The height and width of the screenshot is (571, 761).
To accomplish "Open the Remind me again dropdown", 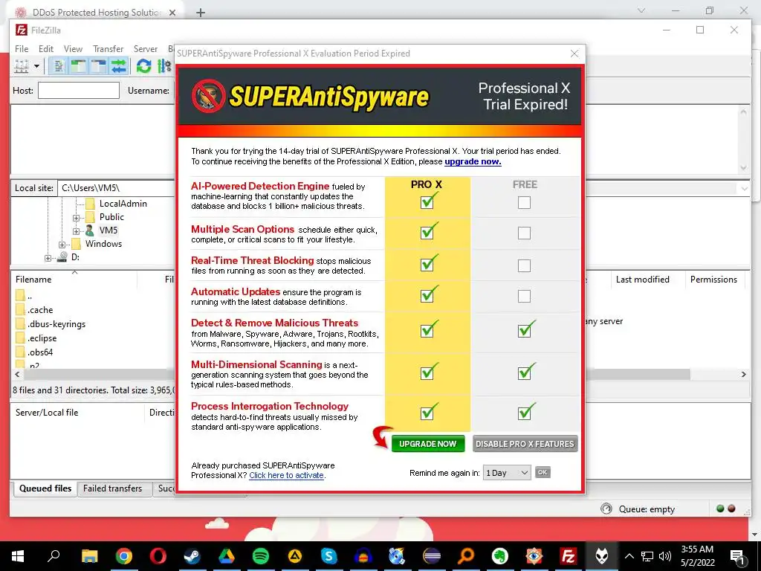I will pyautogui.click(x=507, y=472).
